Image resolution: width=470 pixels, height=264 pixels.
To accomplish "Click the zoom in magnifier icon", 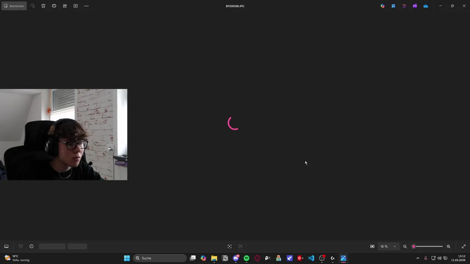I will (x=448, y=246).
